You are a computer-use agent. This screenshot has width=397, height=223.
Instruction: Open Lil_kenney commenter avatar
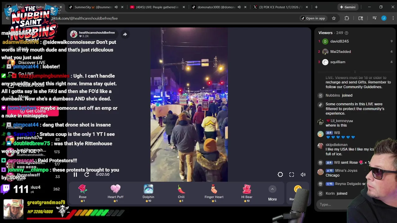pyautogui.click(x=320, y=122)
